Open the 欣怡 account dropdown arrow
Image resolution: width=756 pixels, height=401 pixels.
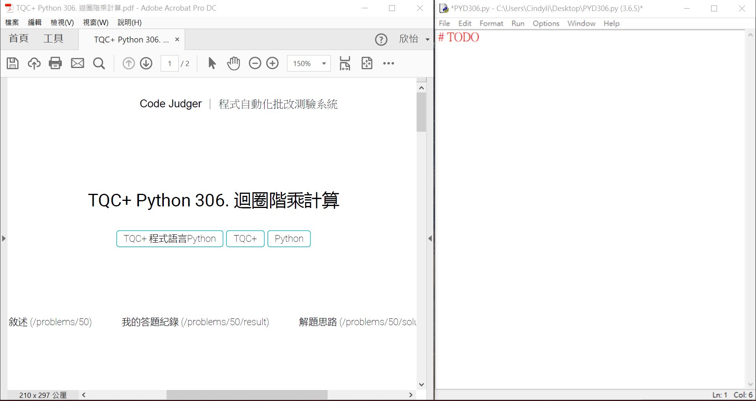tap(428, 39)
